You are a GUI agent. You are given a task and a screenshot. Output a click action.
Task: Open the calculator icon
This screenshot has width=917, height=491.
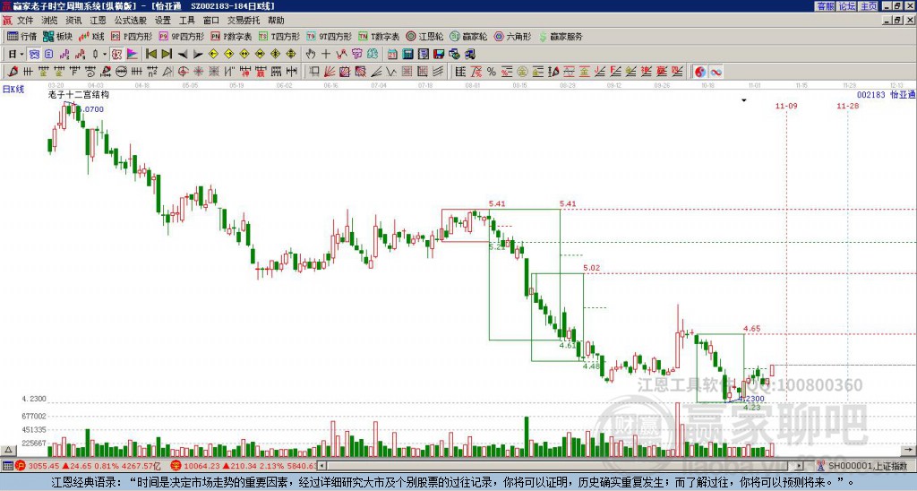click(x=408, y=55)
